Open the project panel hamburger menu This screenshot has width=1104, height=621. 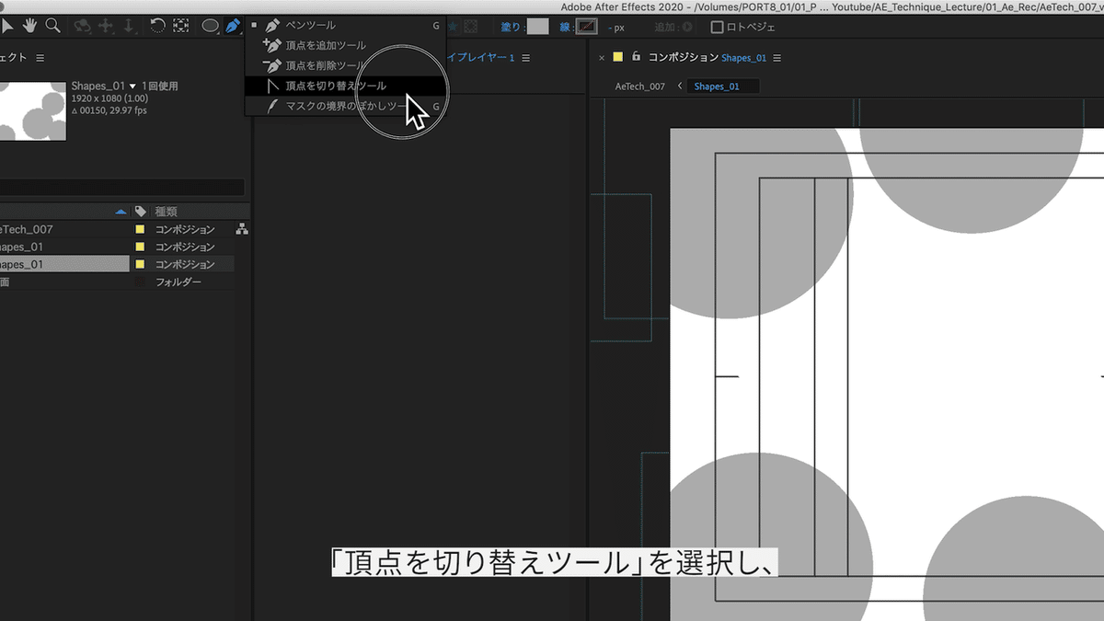(x=40, y=58)
